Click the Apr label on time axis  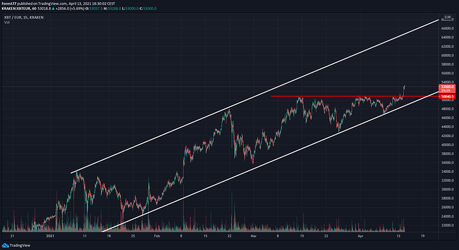point(361,236)
